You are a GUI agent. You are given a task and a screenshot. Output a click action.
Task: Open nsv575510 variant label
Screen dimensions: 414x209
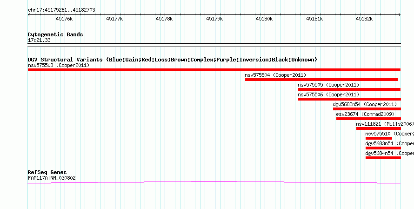tap(390, 134)
